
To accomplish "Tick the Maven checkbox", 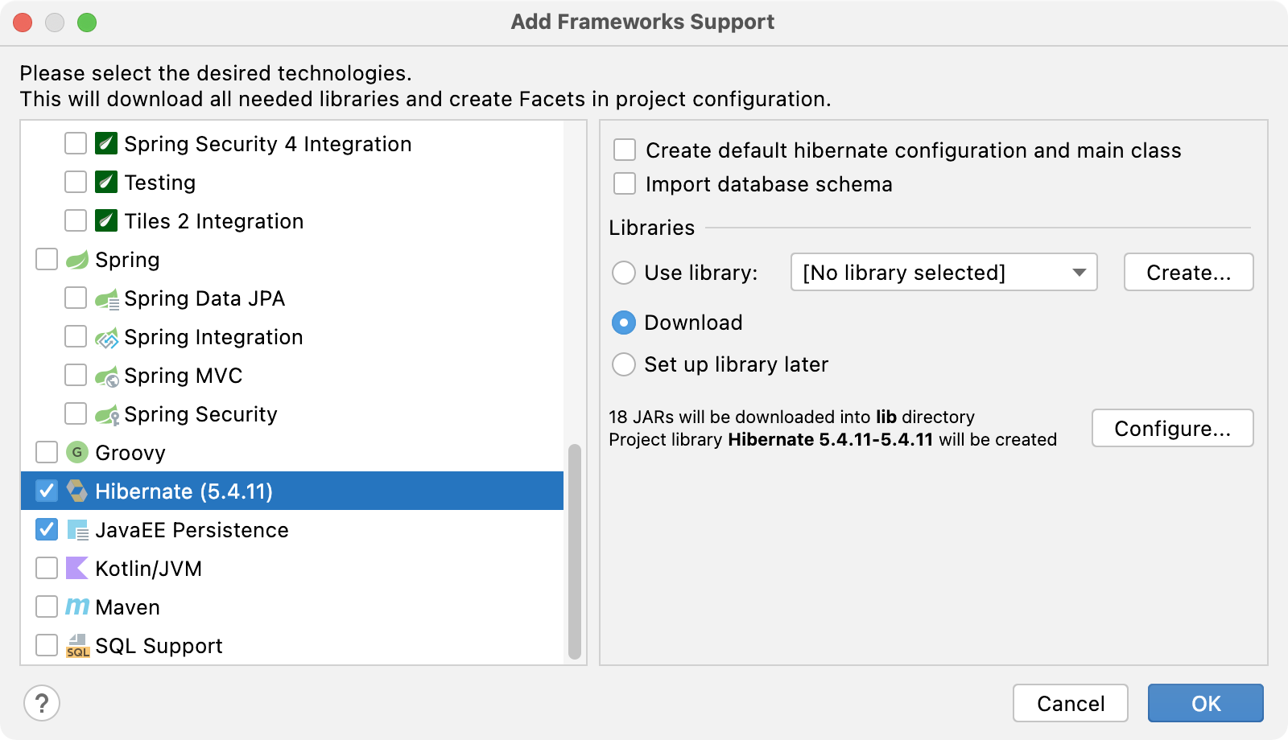I will pyautogui.click(x=47, y=606).
